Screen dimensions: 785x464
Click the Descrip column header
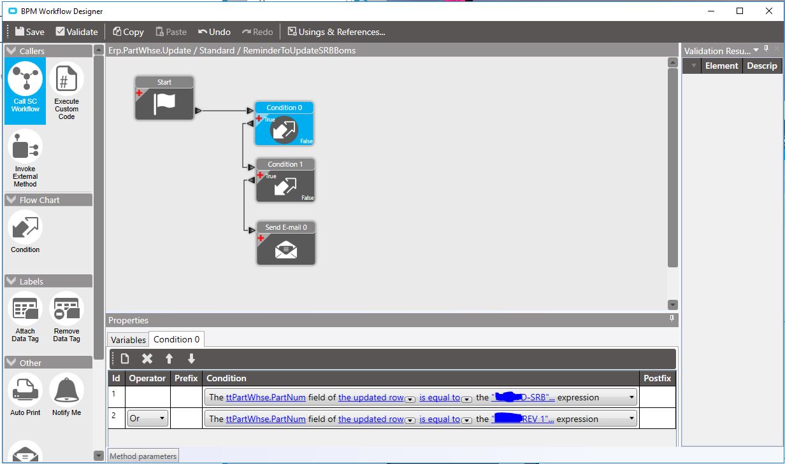point(762,66)
